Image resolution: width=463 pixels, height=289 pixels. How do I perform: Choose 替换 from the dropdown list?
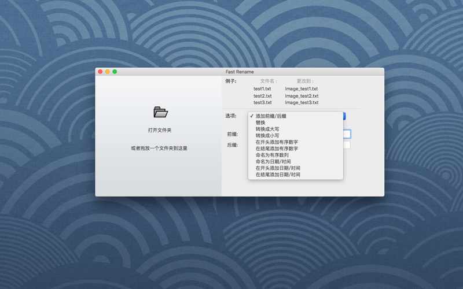click(296, 123)
